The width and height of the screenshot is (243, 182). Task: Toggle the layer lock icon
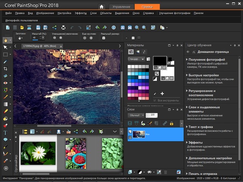tap(171, 123)
